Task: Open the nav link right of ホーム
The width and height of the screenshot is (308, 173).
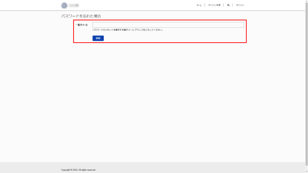Action: (x=214, y=5)
